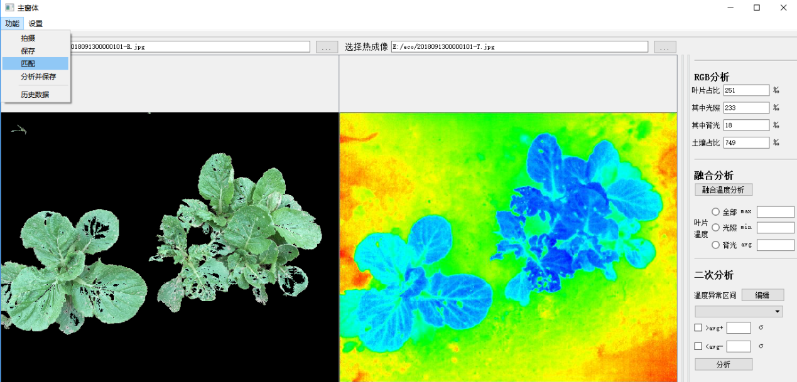Click the 融合温度分析 button
The width and height of the screenshot is (797, 382).
723,189
